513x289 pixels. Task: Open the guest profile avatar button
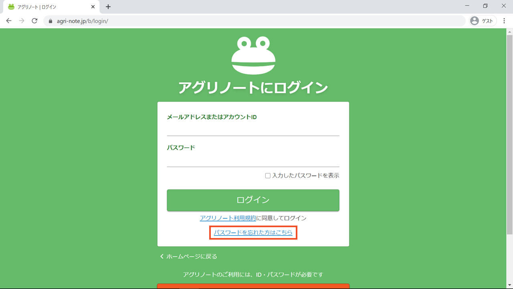(x=483, y=21)
